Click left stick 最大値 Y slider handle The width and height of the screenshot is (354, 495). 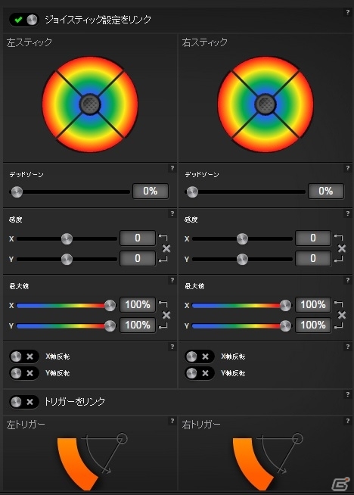tap(110, 326)
